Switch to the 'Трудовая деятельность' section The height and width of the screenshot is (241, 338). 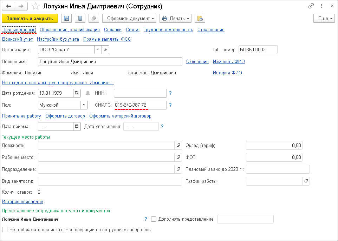point(168,30)
